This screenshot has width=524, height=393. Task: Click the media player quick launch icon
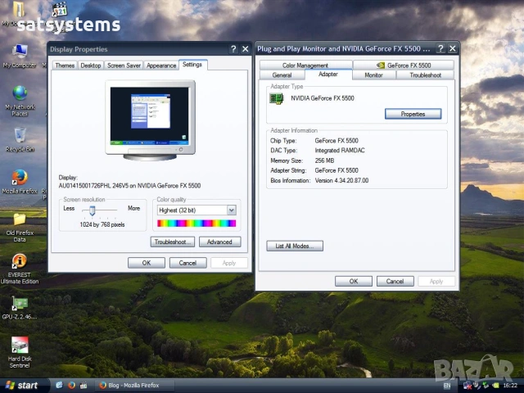84,386
